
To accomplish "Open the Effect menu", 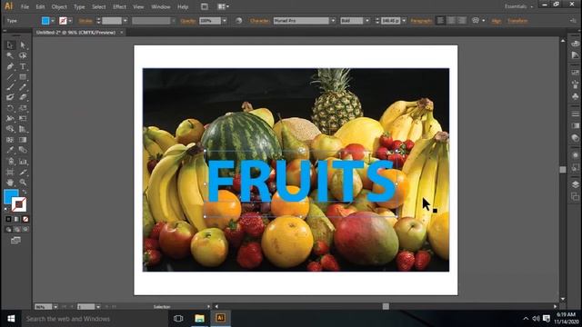I will (x=119, y=6).
